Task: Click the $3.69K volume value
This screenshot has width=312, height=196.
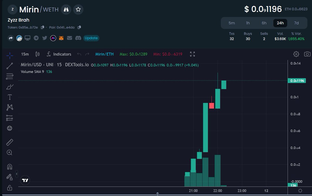Action: 280,39
